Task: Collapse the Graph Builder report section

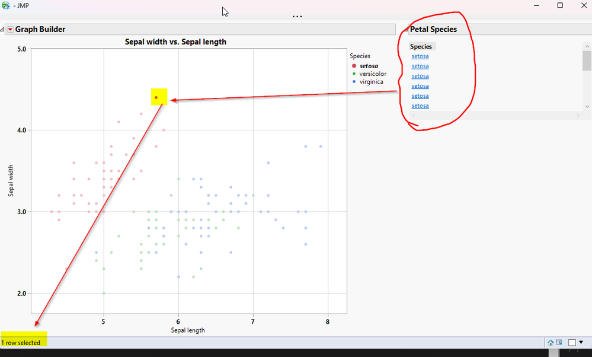Action: [x=3, y=28]
